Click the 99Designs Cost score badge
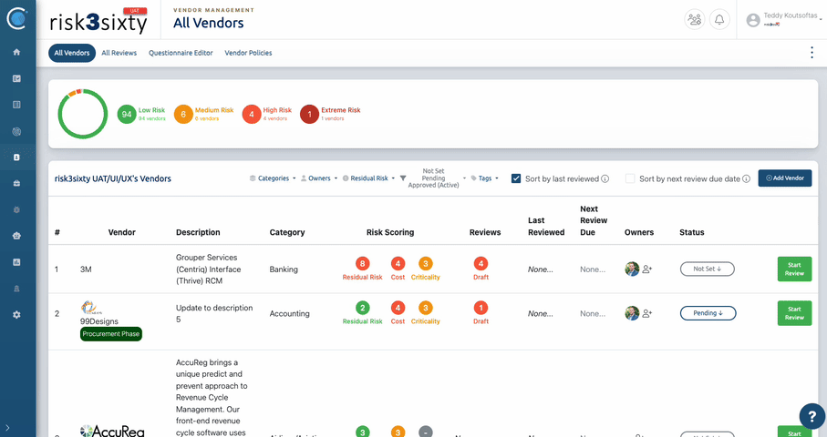Viewport: 827px width, 437px height. (398, 308)
